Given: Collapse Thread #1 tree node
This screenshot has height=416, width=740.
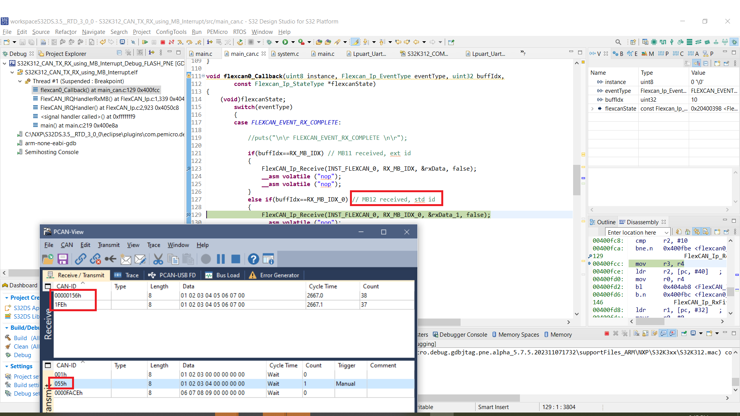Looking at the screenshot, I should click(x=20, y=81).
